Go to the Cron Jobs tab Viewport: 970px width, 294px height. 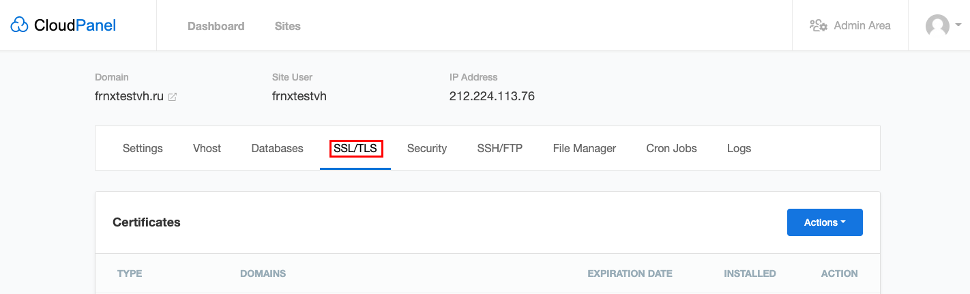[x=671, y=148]
